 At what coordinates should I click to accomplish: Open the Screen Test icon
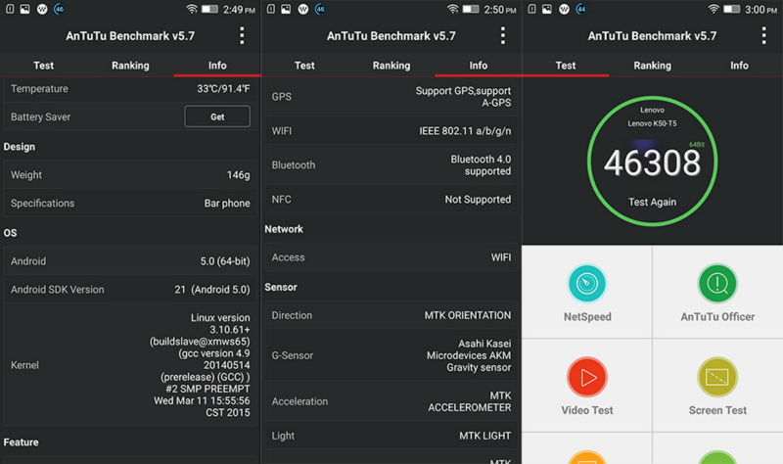[717, 377]
